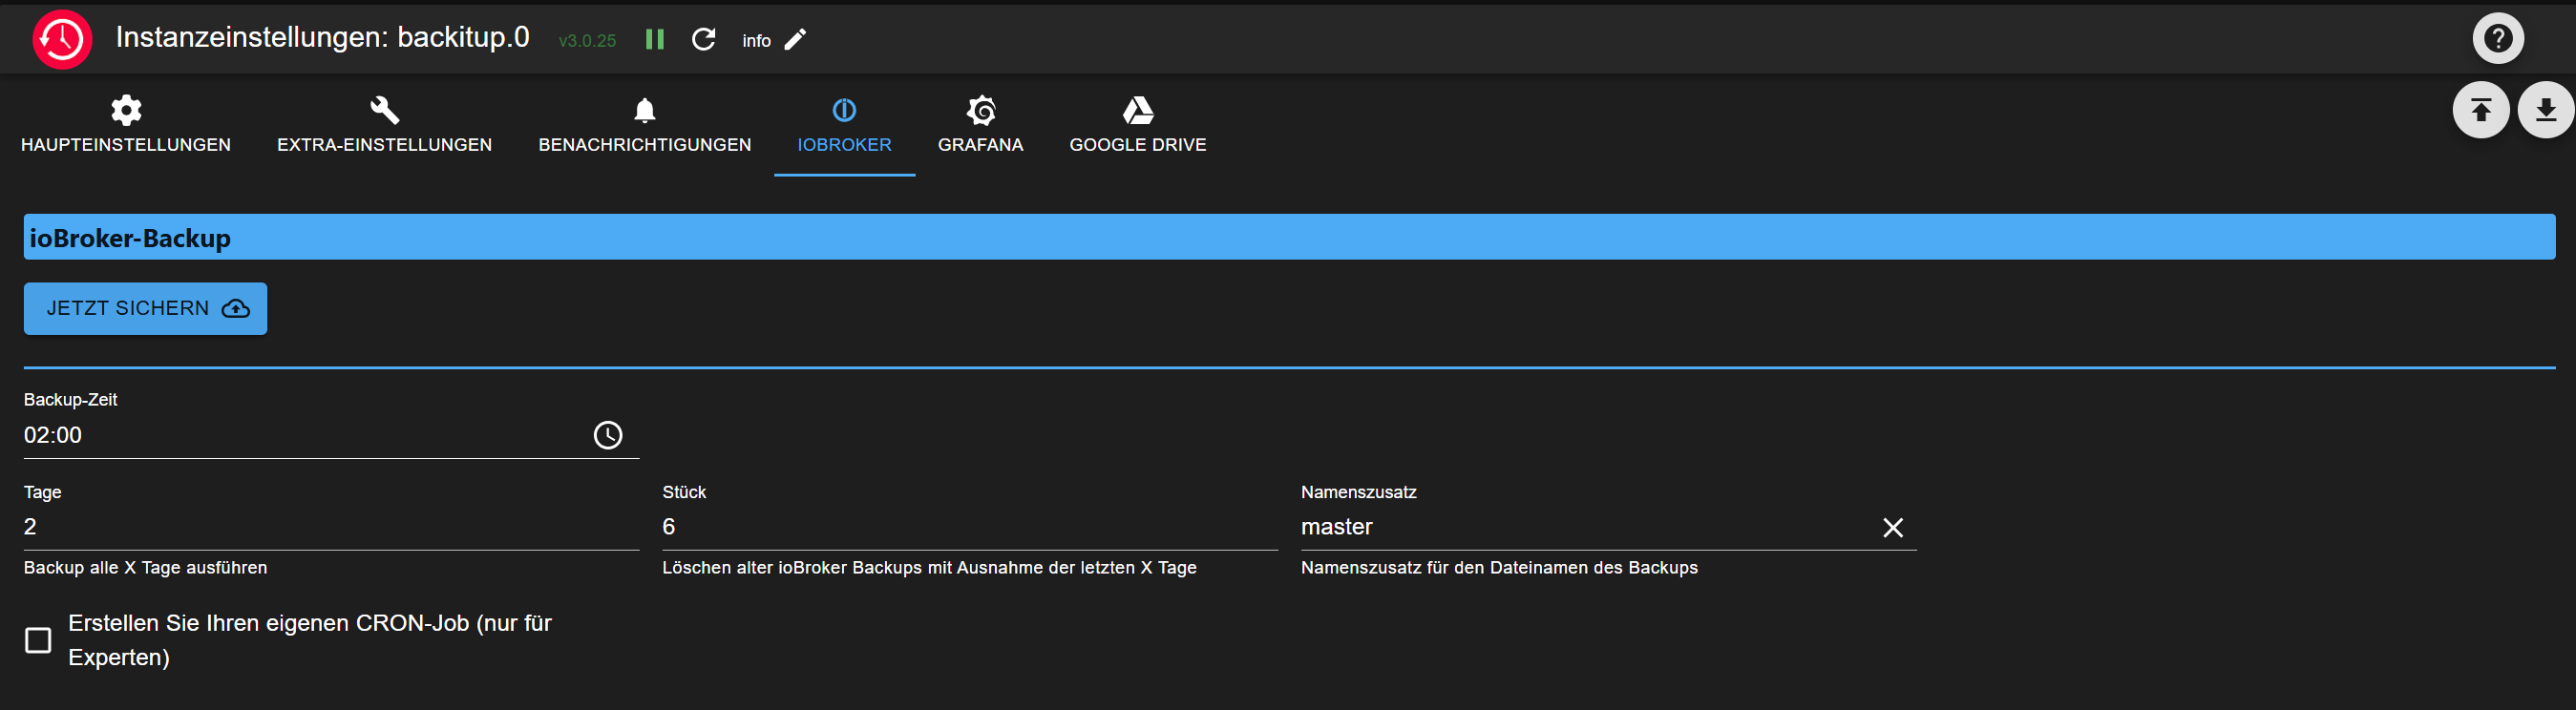Select the ioBroker tab
Image resolution: width=2576 pixels, height=710 pixels.
point(844,125)
